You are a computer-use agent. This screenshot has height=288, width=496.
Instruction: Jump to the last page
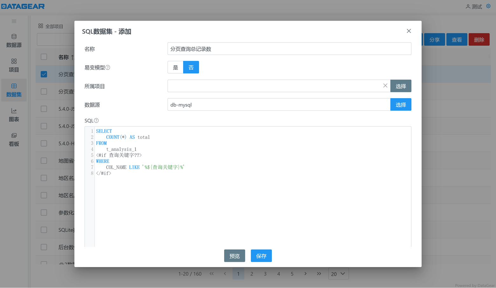pyautogui.click(x=319, y=273)
